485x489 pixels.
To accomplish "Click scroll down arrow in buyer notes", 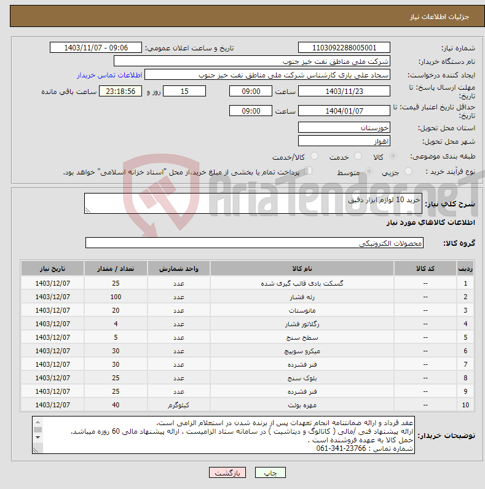I will pyautogui.click(x=37, y=437).
